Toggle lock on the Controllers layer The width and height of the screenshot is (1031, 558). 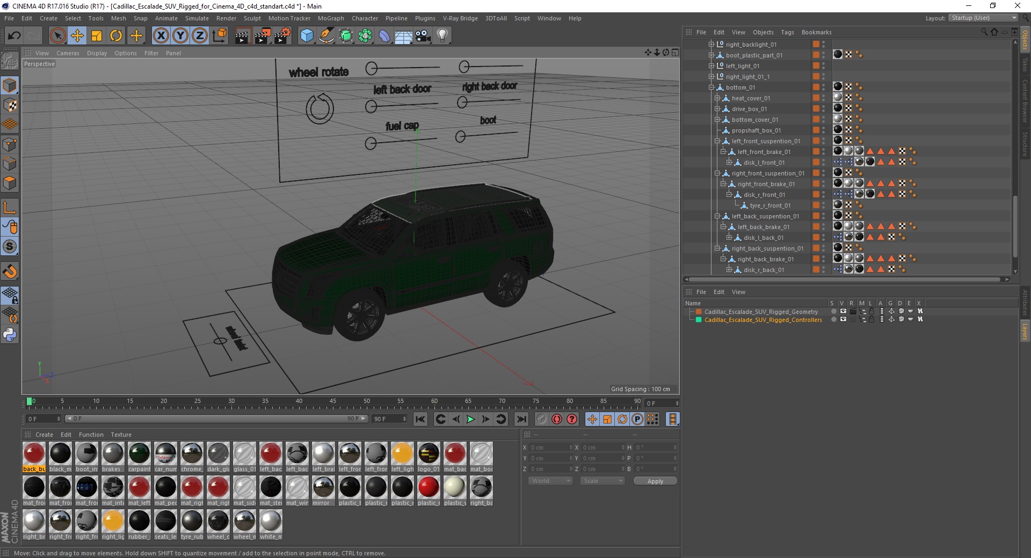pos(871,319)
